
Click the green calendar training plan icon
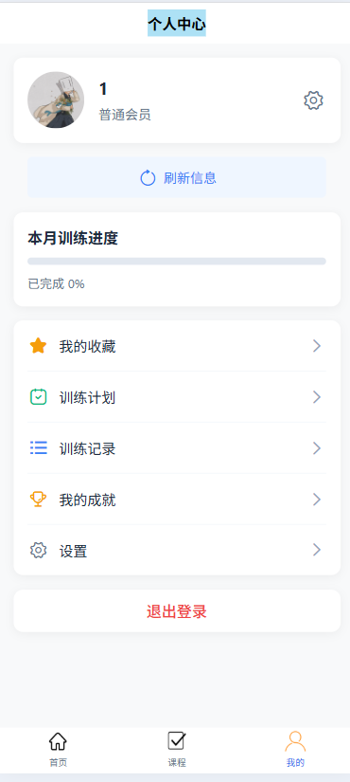point(39,397)
